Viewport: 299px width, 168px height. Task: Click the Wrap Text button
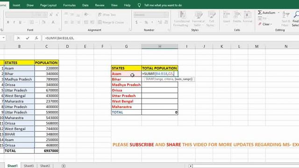[x=107, y=14]
